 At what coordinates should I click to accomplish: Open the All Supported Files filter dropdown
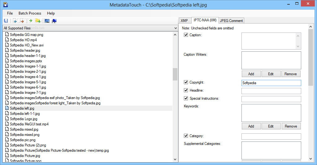[90, 28]
